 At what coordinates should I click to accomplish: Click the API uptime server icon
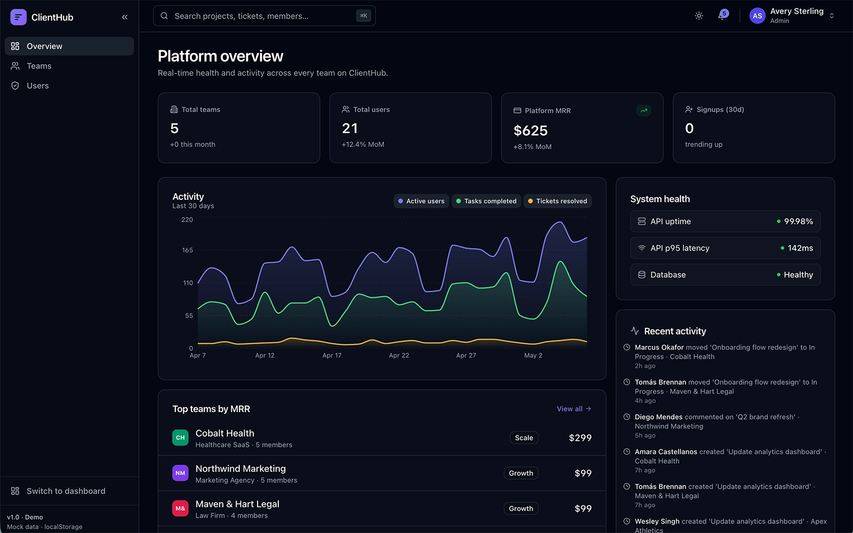[x=642, y=221]
